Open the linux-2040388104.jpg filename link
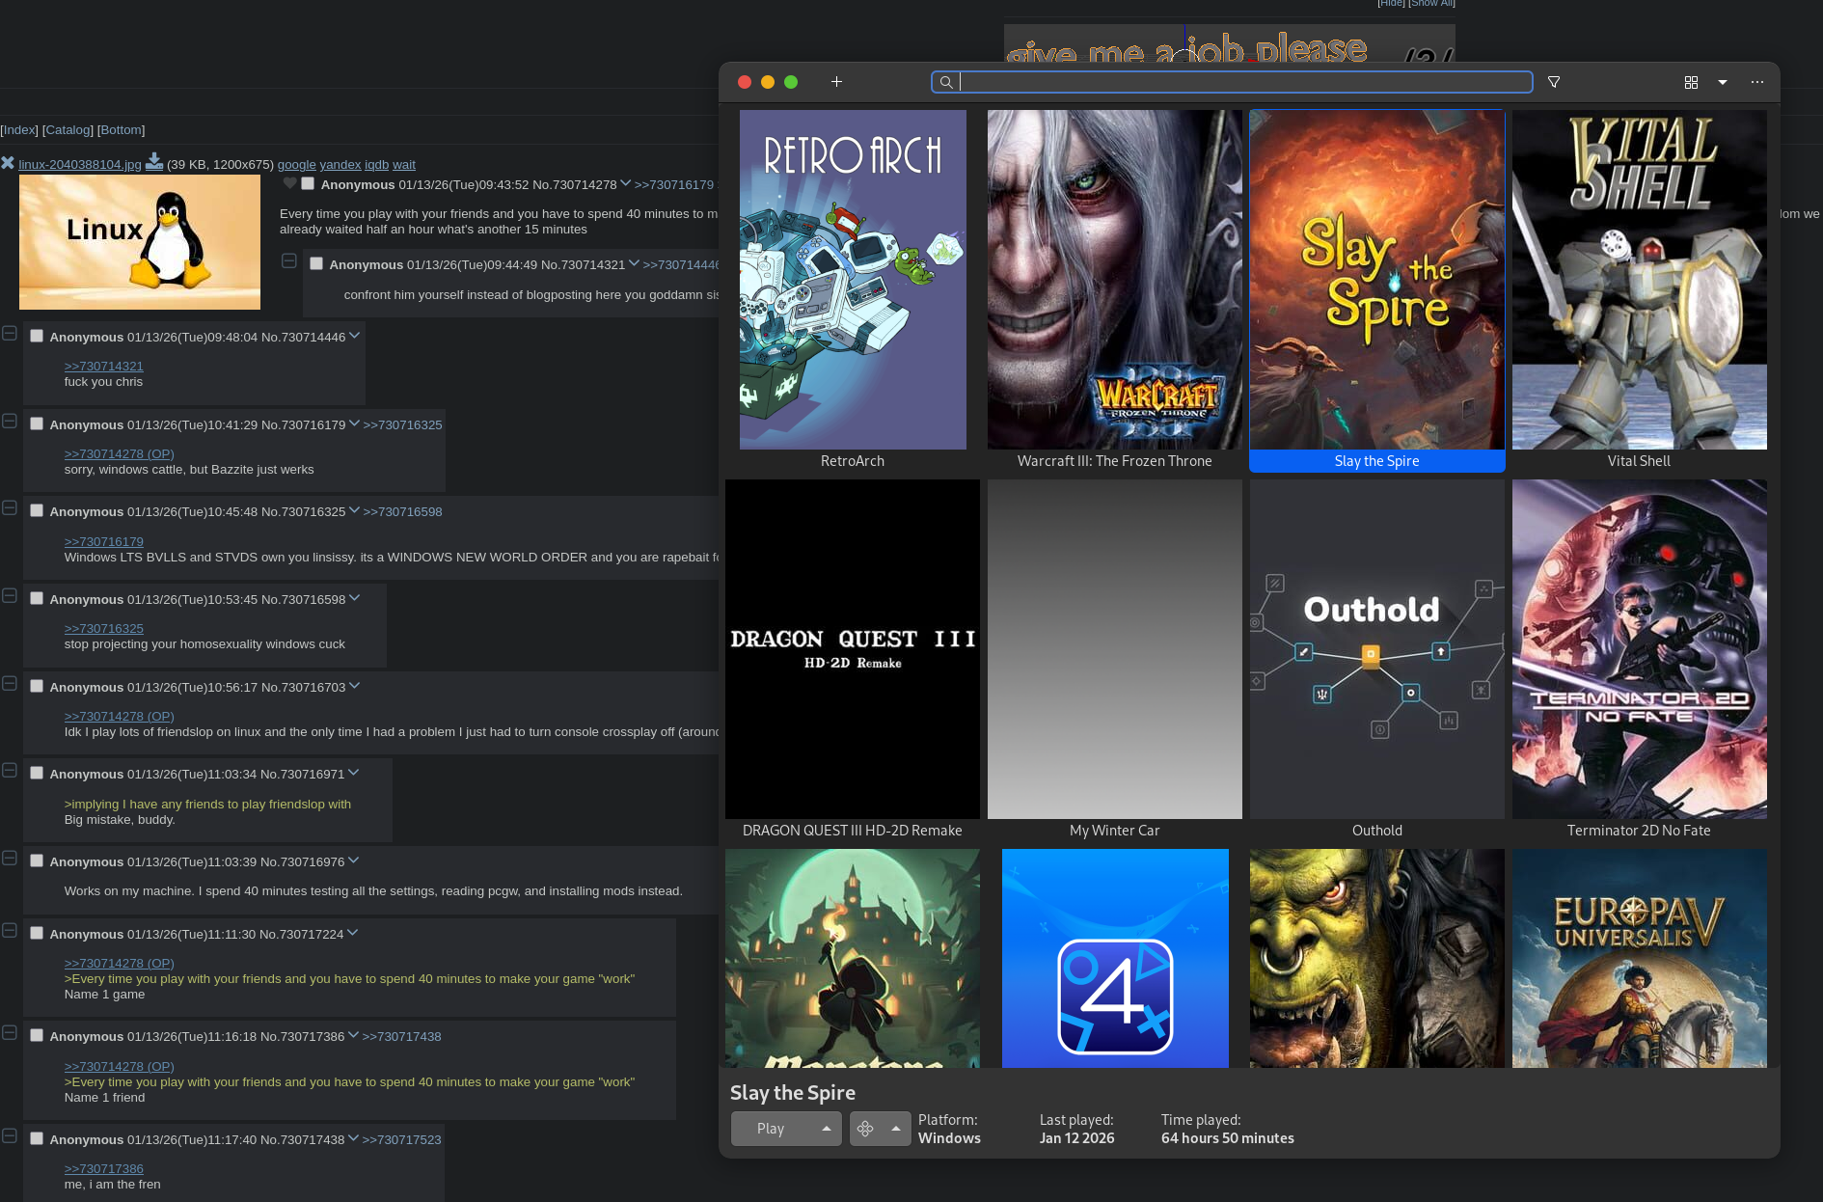This screenshot has height=1202, width=1823. [80, 165]
